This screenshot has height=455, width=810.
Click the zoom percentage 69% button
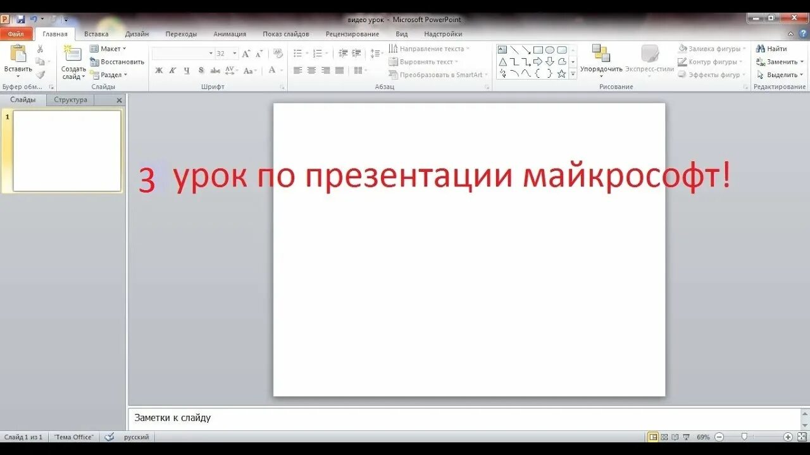pyautogui.click(x=703, y=437)
